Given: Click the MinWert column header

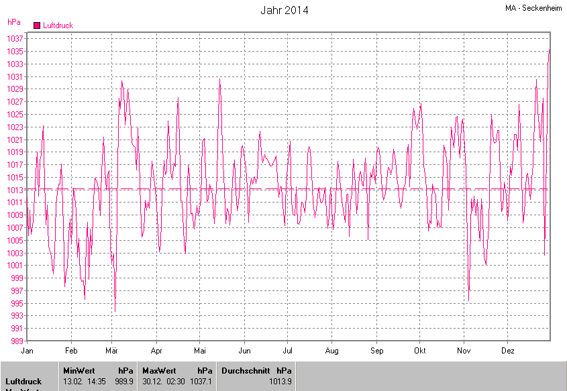Looking at the screenshot, I should pos(79,370).
